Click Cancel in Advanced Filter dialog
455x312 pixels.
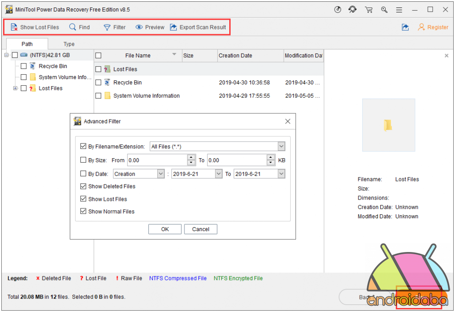pos(200,229)
